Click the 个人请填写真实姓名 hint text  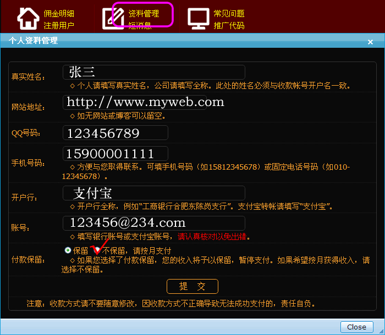213,86
